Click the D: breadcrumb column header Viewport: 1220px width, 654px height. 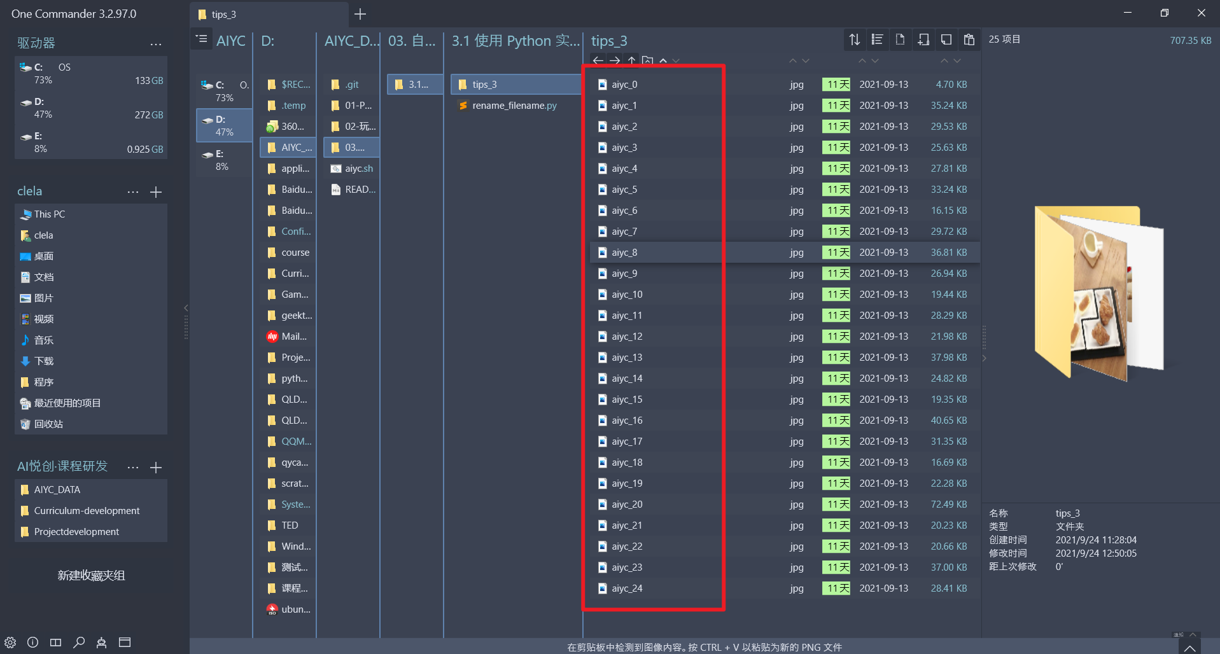(x=268, y=41)
